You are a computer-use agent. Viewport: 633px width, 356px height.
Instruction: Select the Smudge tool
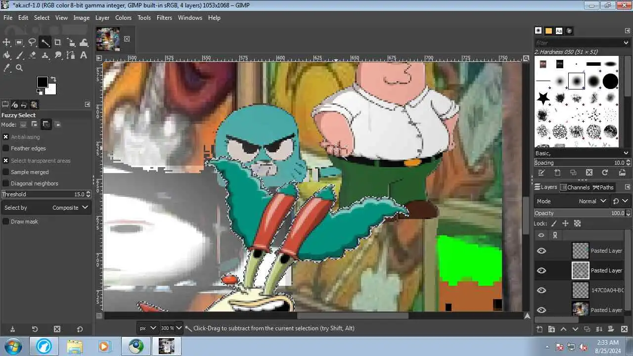point(58,55)
